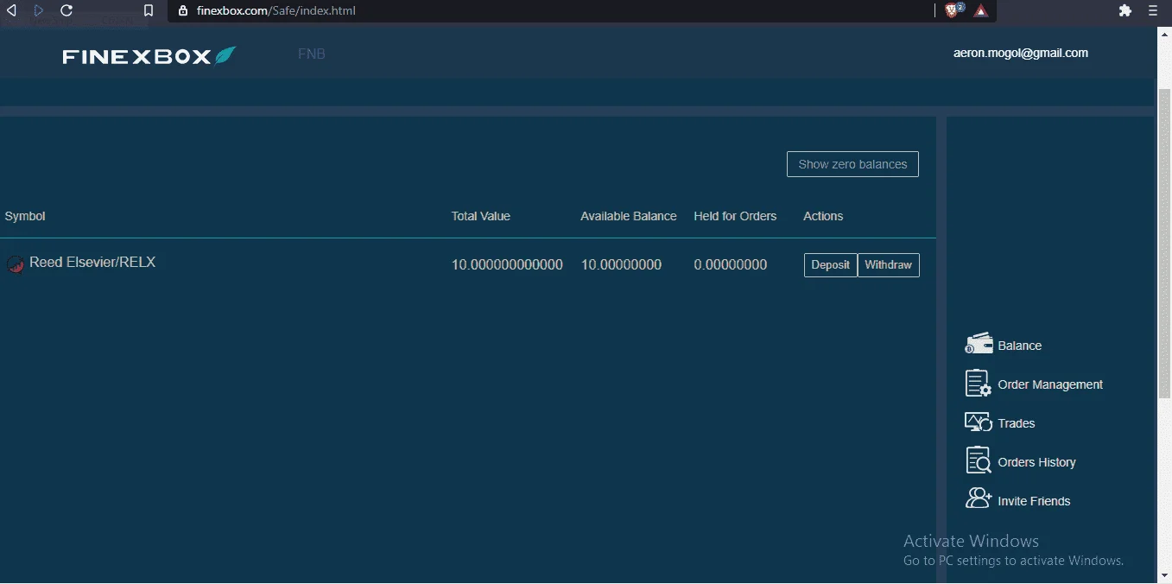Click the scrollbar down arrow
1172x584 pixels.
pos(1163,574)
